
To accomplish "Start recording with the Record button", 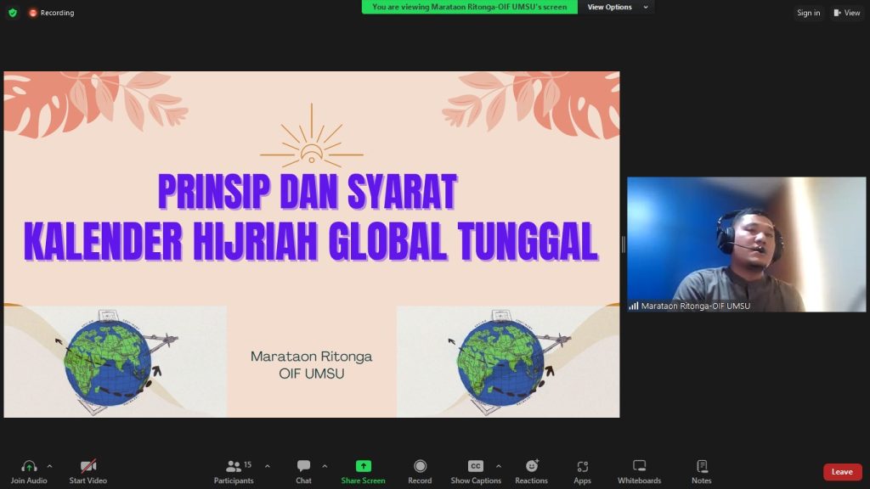I will 420,471.
